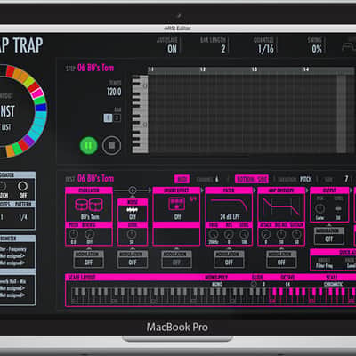Viewport: 356px width, 356px height.
Task: Click the pink button next to Variation
Action: (252, 179)
